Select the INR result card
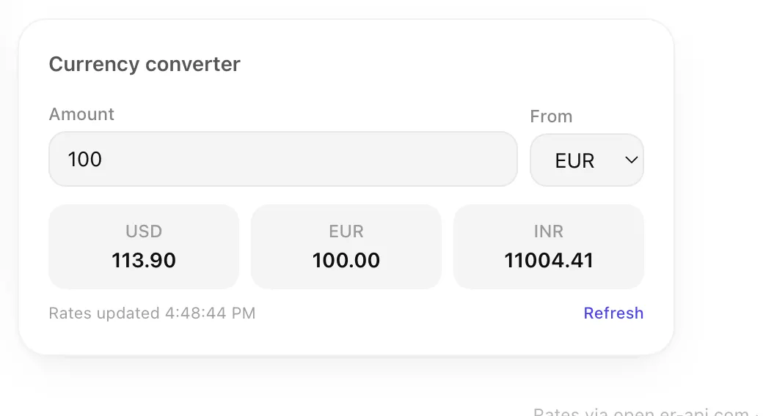The height and width of the screenshot is (416, 763). [x=549, y=247]
